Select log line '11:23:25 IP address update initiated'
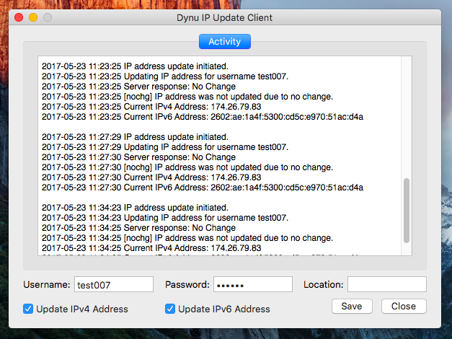The width and height of the screenshot is (452, 339). pos(135,66)
